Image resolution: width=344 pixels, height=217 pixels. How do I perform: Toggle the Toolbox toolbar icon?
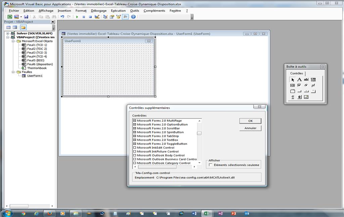coord(125,17)
